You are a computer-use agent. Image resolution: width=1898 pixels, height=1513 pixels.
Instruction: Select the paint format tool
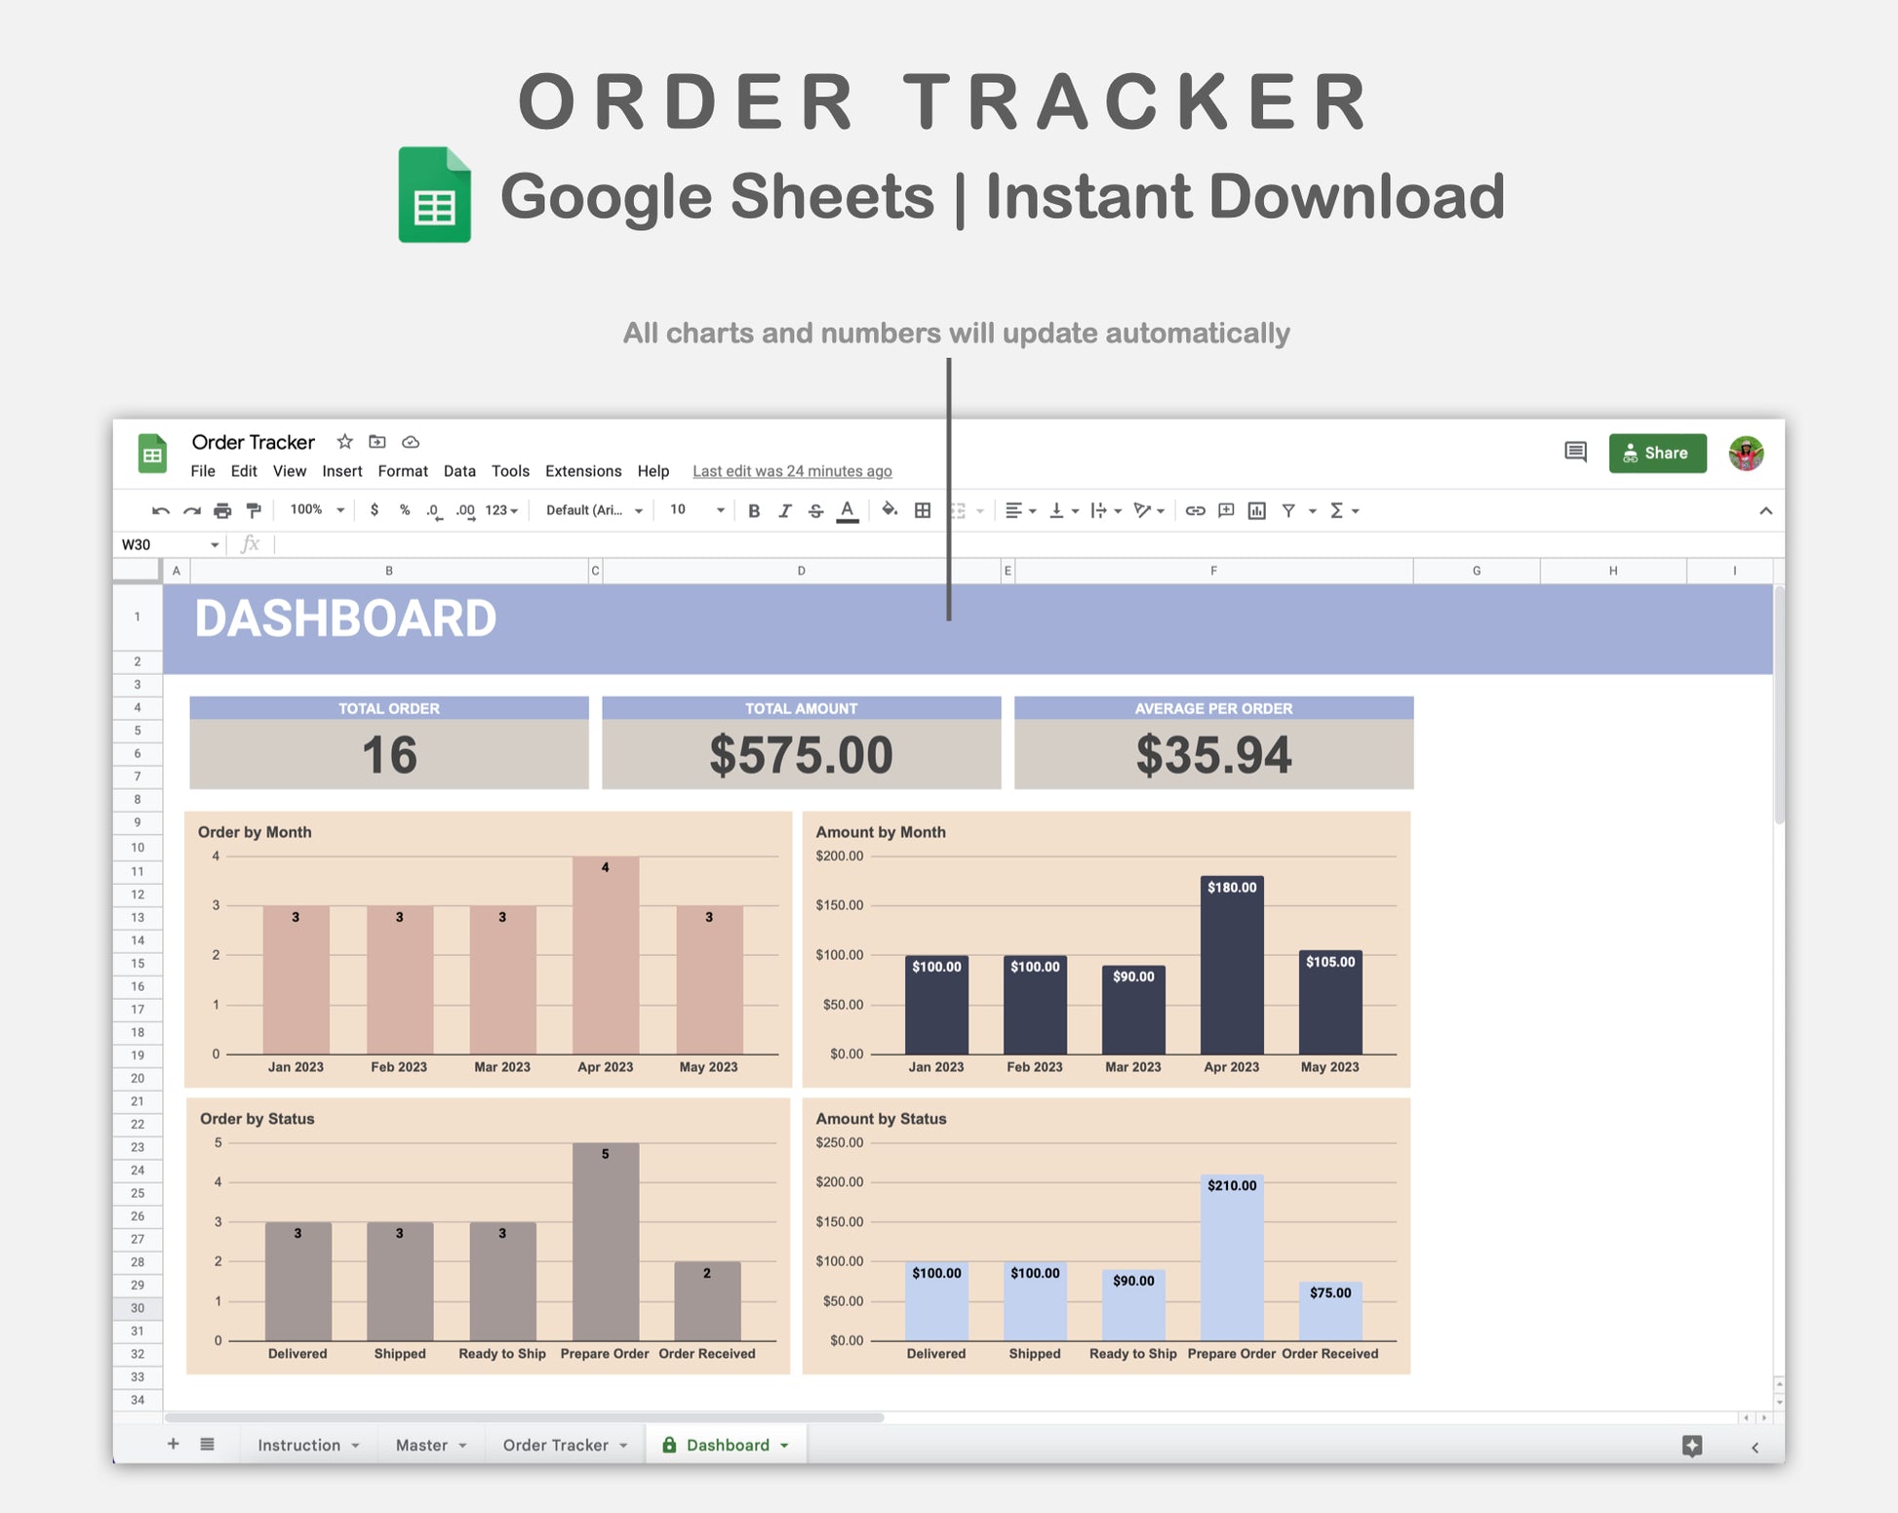tap(254, 510)
